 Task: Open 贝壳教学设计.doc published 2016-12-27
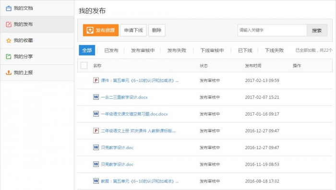tap(117, 147)
